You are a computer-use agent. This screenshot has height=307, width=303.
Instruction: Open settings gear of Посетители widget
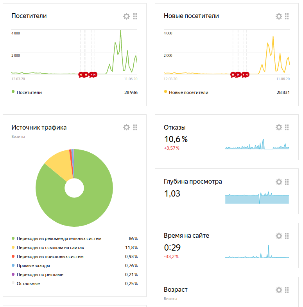click(x=126, y=16)
